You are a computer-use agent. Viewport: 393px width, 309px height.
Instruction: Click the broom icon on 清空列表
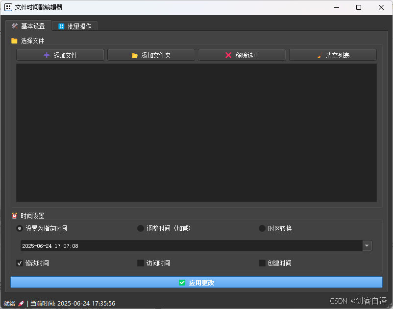(319, 56)
